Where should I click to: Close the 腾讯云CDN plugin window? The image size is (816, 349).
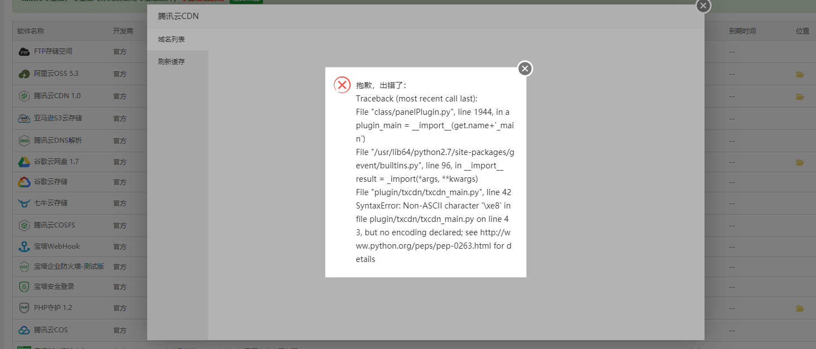pos(703,6)
